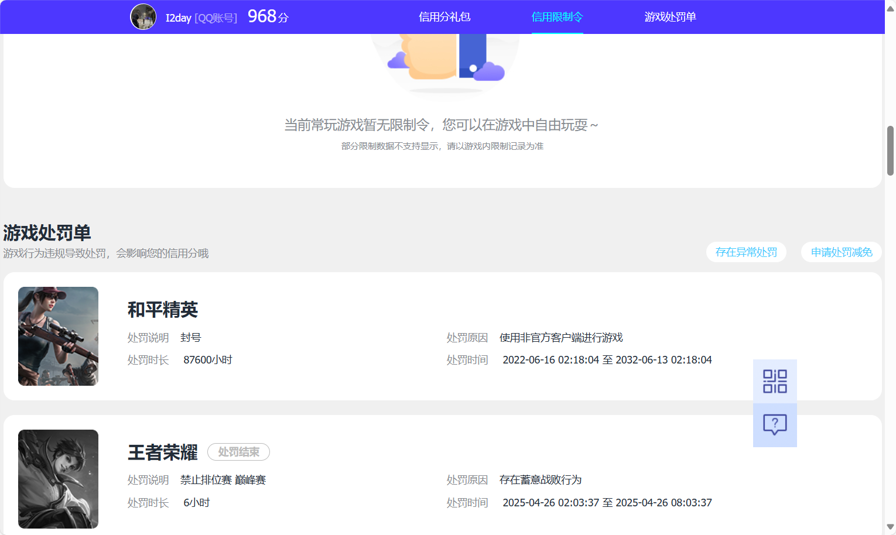Open the help question chat icon
This screenshot has width=896, height=535.
[775, 425]
